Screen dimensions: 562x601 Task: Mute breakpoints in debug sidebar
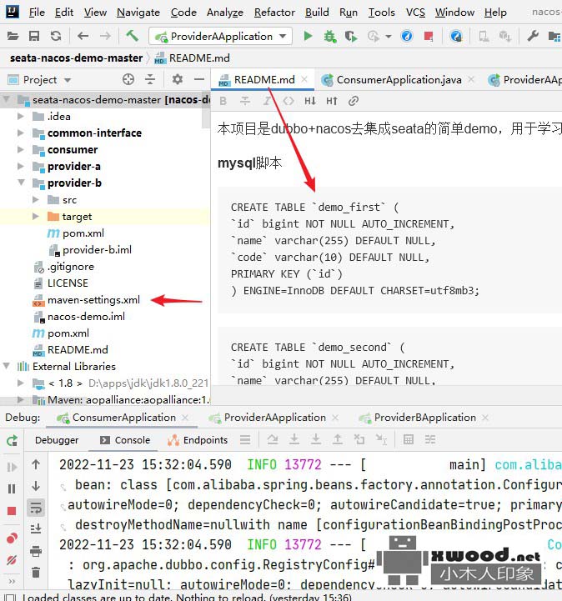click(12, 560)
